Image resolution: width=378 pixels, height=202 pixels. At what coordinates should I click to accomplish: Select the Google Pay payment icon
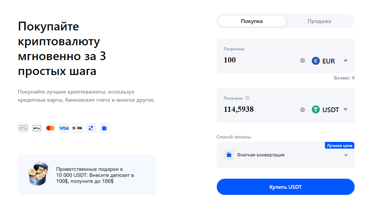pyautogui.click(x=23, y=128)
